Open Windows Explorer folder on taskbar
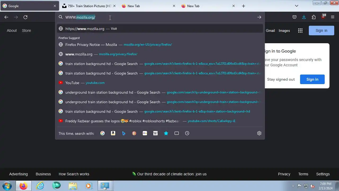Screen dimensions: 339x191 (x=73, y=186)
